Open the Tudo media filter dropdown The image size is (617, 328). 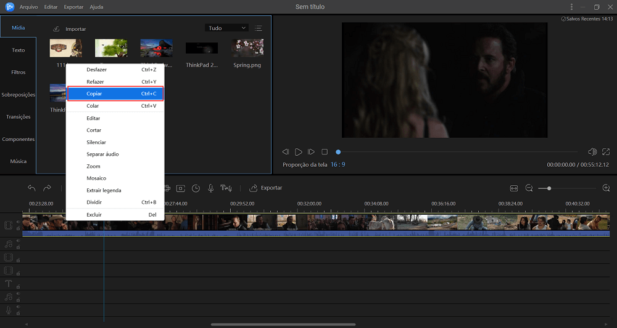226,28
